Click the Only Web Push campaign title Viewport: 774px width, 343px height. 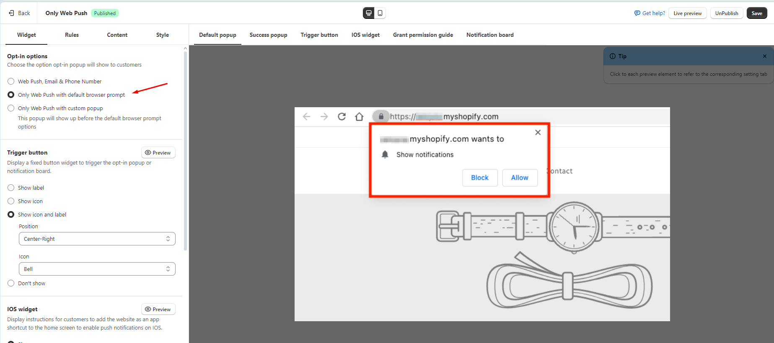click(66, 13)
